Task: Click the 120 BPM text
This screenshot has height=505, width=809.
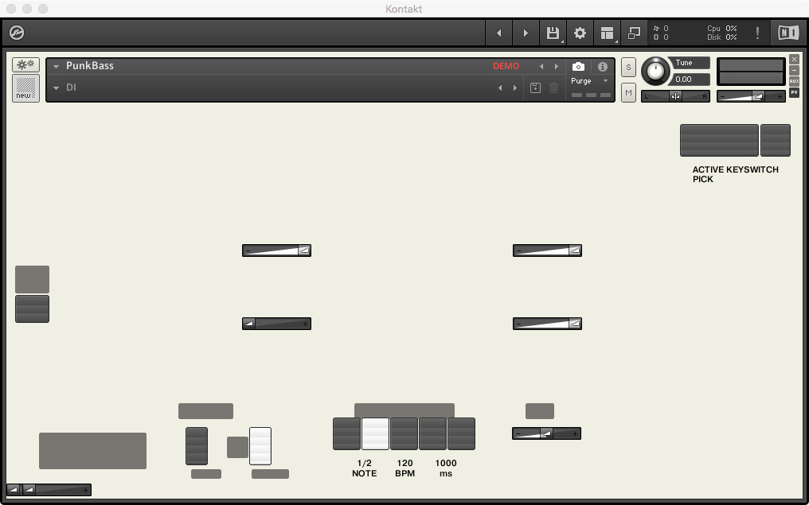Action: 405,468
